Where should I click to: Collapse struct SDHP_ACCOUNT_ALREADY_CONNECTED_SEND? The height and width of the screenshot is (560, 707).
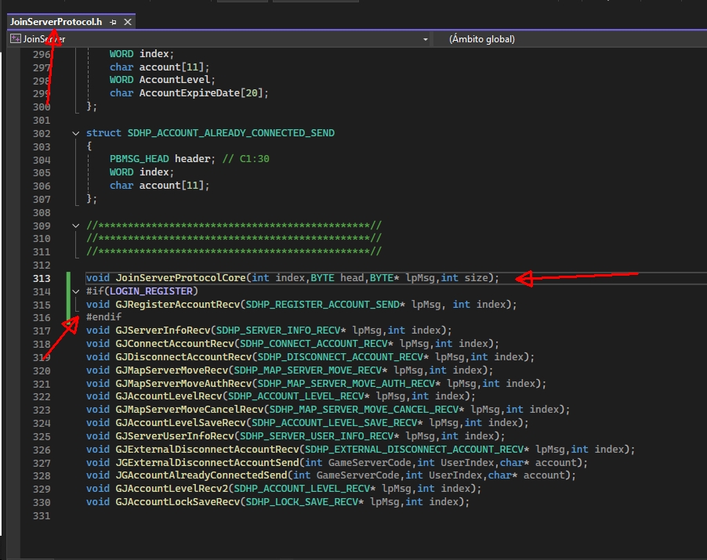(76, 133)
